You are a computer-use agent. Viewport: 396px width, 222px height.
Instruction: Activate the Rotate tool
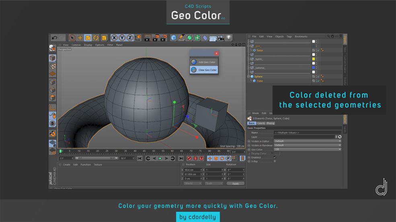tap(96, 38)
